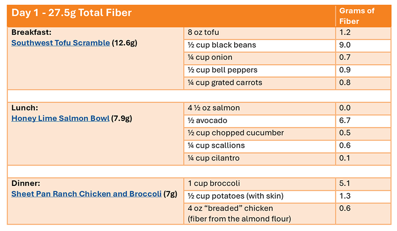Open Sheet Pan Ranch Chicken and Broccoli link
Screen dimensions: 397x231
click(x=86, y=194)
